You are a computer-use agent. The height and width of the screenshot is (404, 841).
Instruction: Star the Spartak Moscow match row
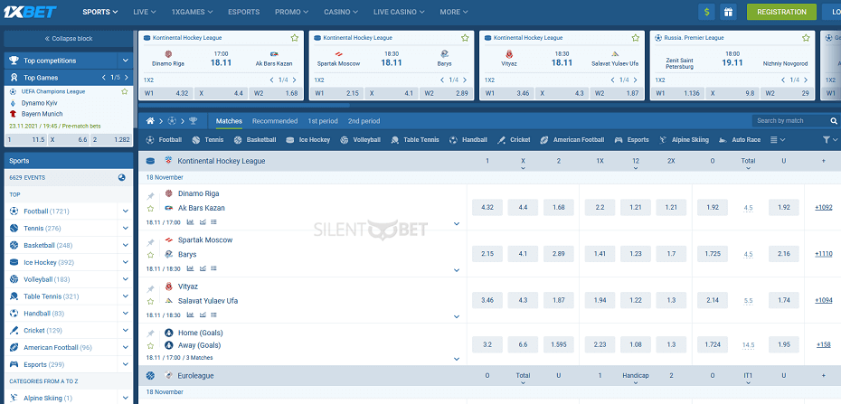tap(151, 255)
